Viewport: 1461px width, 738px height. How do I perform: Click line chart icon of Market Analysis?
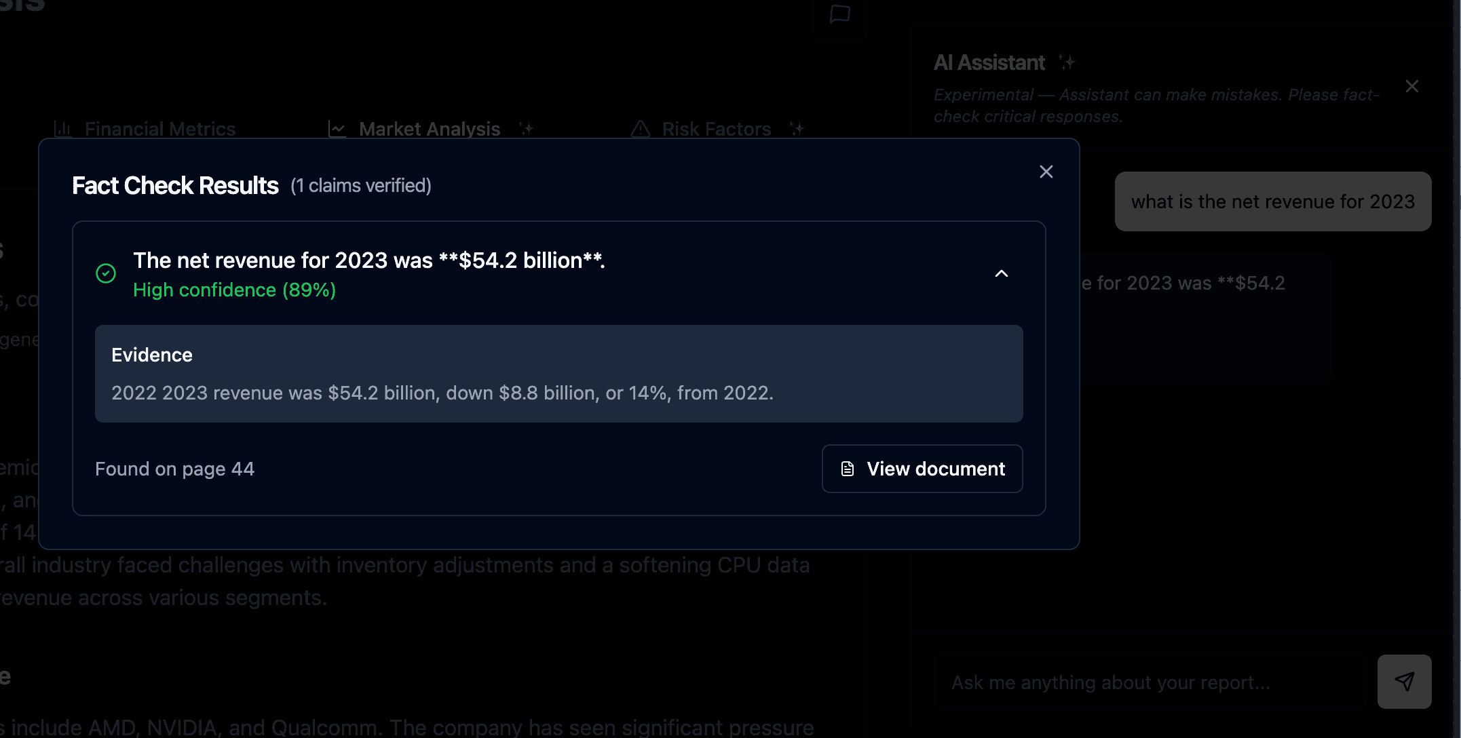point(337,129)
